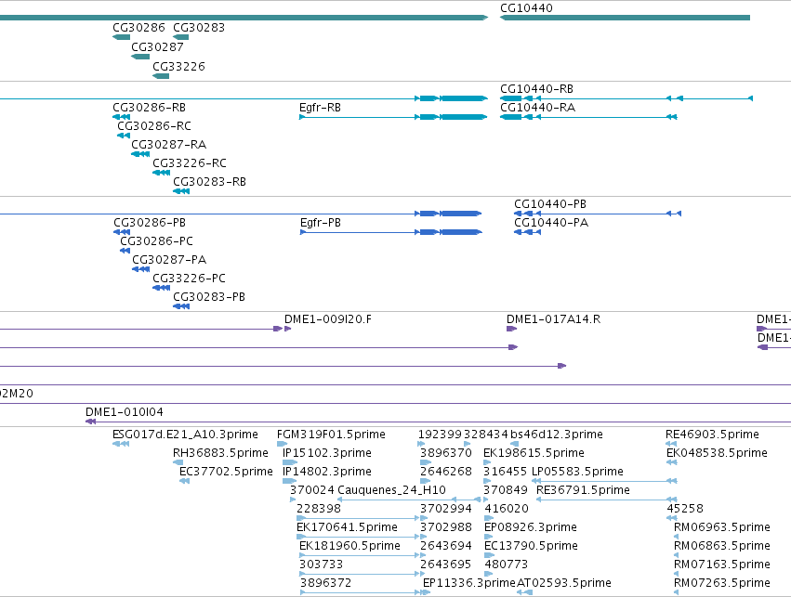The height and width of the screenshot is (597, 791).
Task: Select the CG30286-RB transcript label
Action: pos(149,108)
